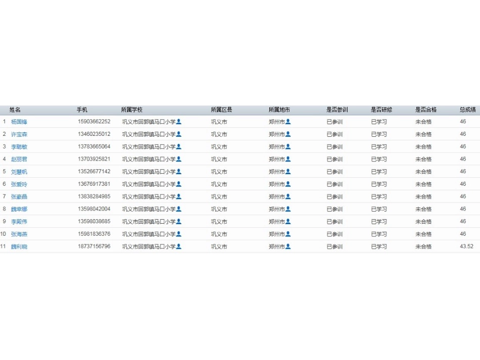
Task: Click the total score 43.52
Action: point(466,246)
